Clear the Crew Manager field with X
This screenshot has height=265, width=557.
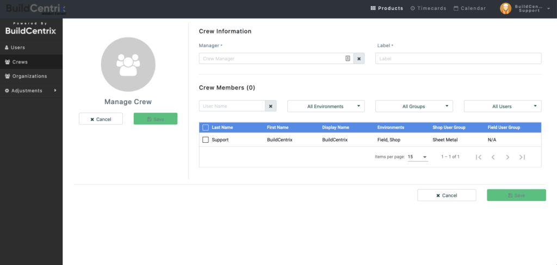click(359, 59)
